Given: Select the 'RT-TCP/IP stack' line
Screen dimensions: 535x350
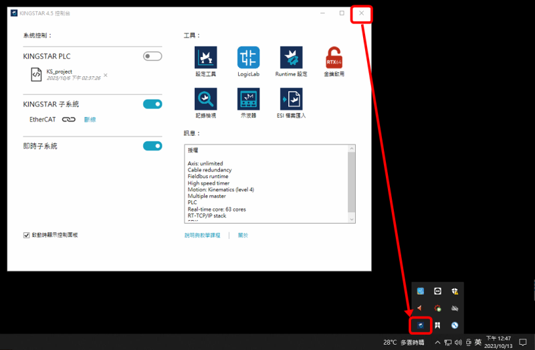Looking at the screenshot, I should click(207, 215).
